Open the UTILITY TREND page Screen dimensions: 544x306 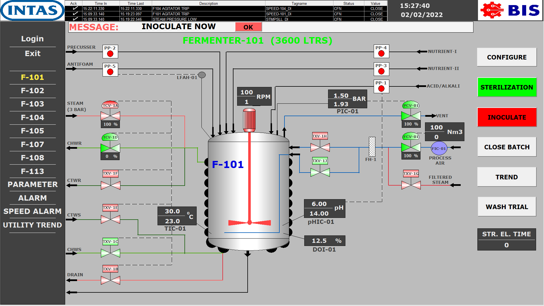point(33,225)
